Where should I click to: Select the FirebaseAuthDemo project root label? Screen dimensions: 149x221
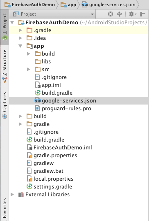(x=52, y=22)
